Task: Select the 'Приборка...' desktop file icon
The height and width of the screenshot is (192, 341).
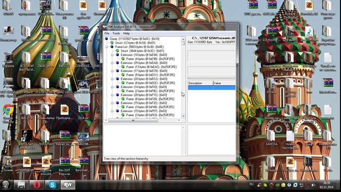Action: pos(64,112)
